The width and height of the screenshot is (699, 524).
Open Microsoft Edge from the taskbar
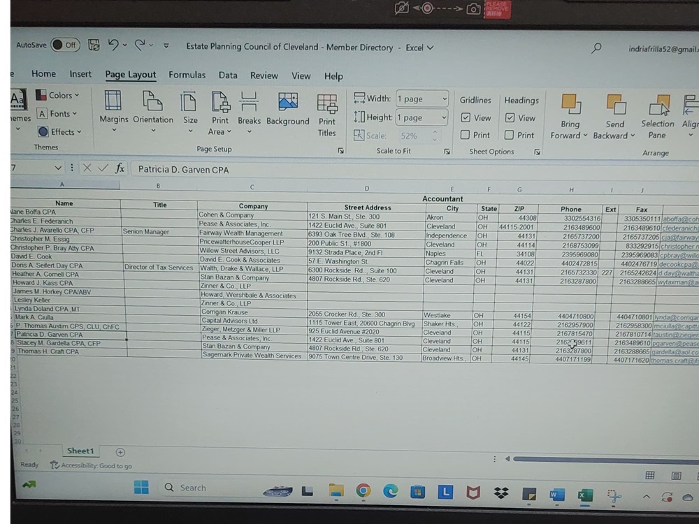coord(391,490)
